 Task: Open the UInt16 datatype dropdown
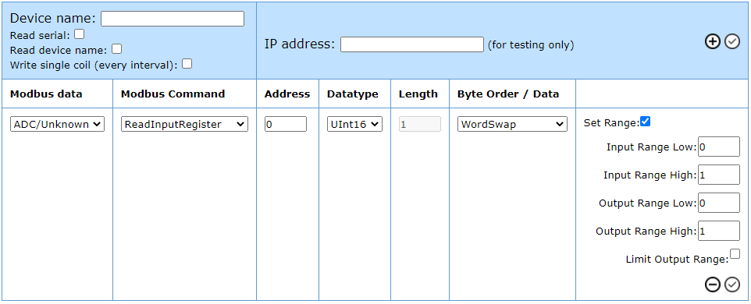354,124
